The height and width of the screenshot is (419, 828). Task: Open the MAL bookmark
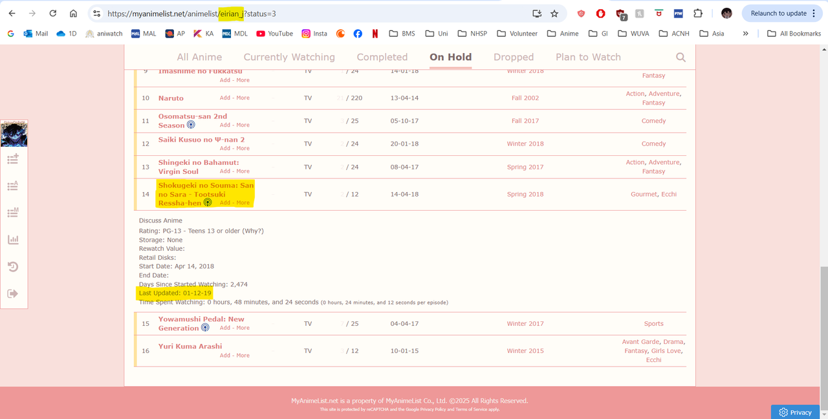coord(144,34)
